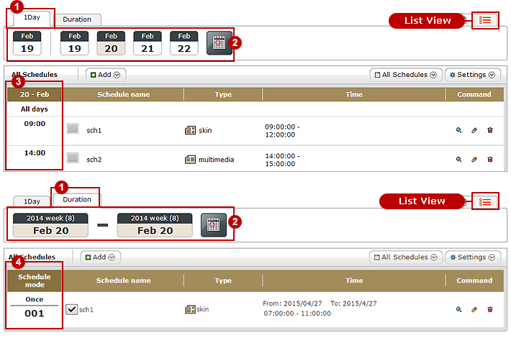511x356 pixels.
Task: Click the start date 2014 week (8) field
Action: click(x=50, y=224)
